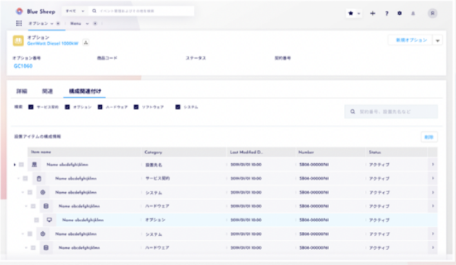Open the user avatar profile icon
The width and height of the screenshot is (456, 265).
coord(433,13)
